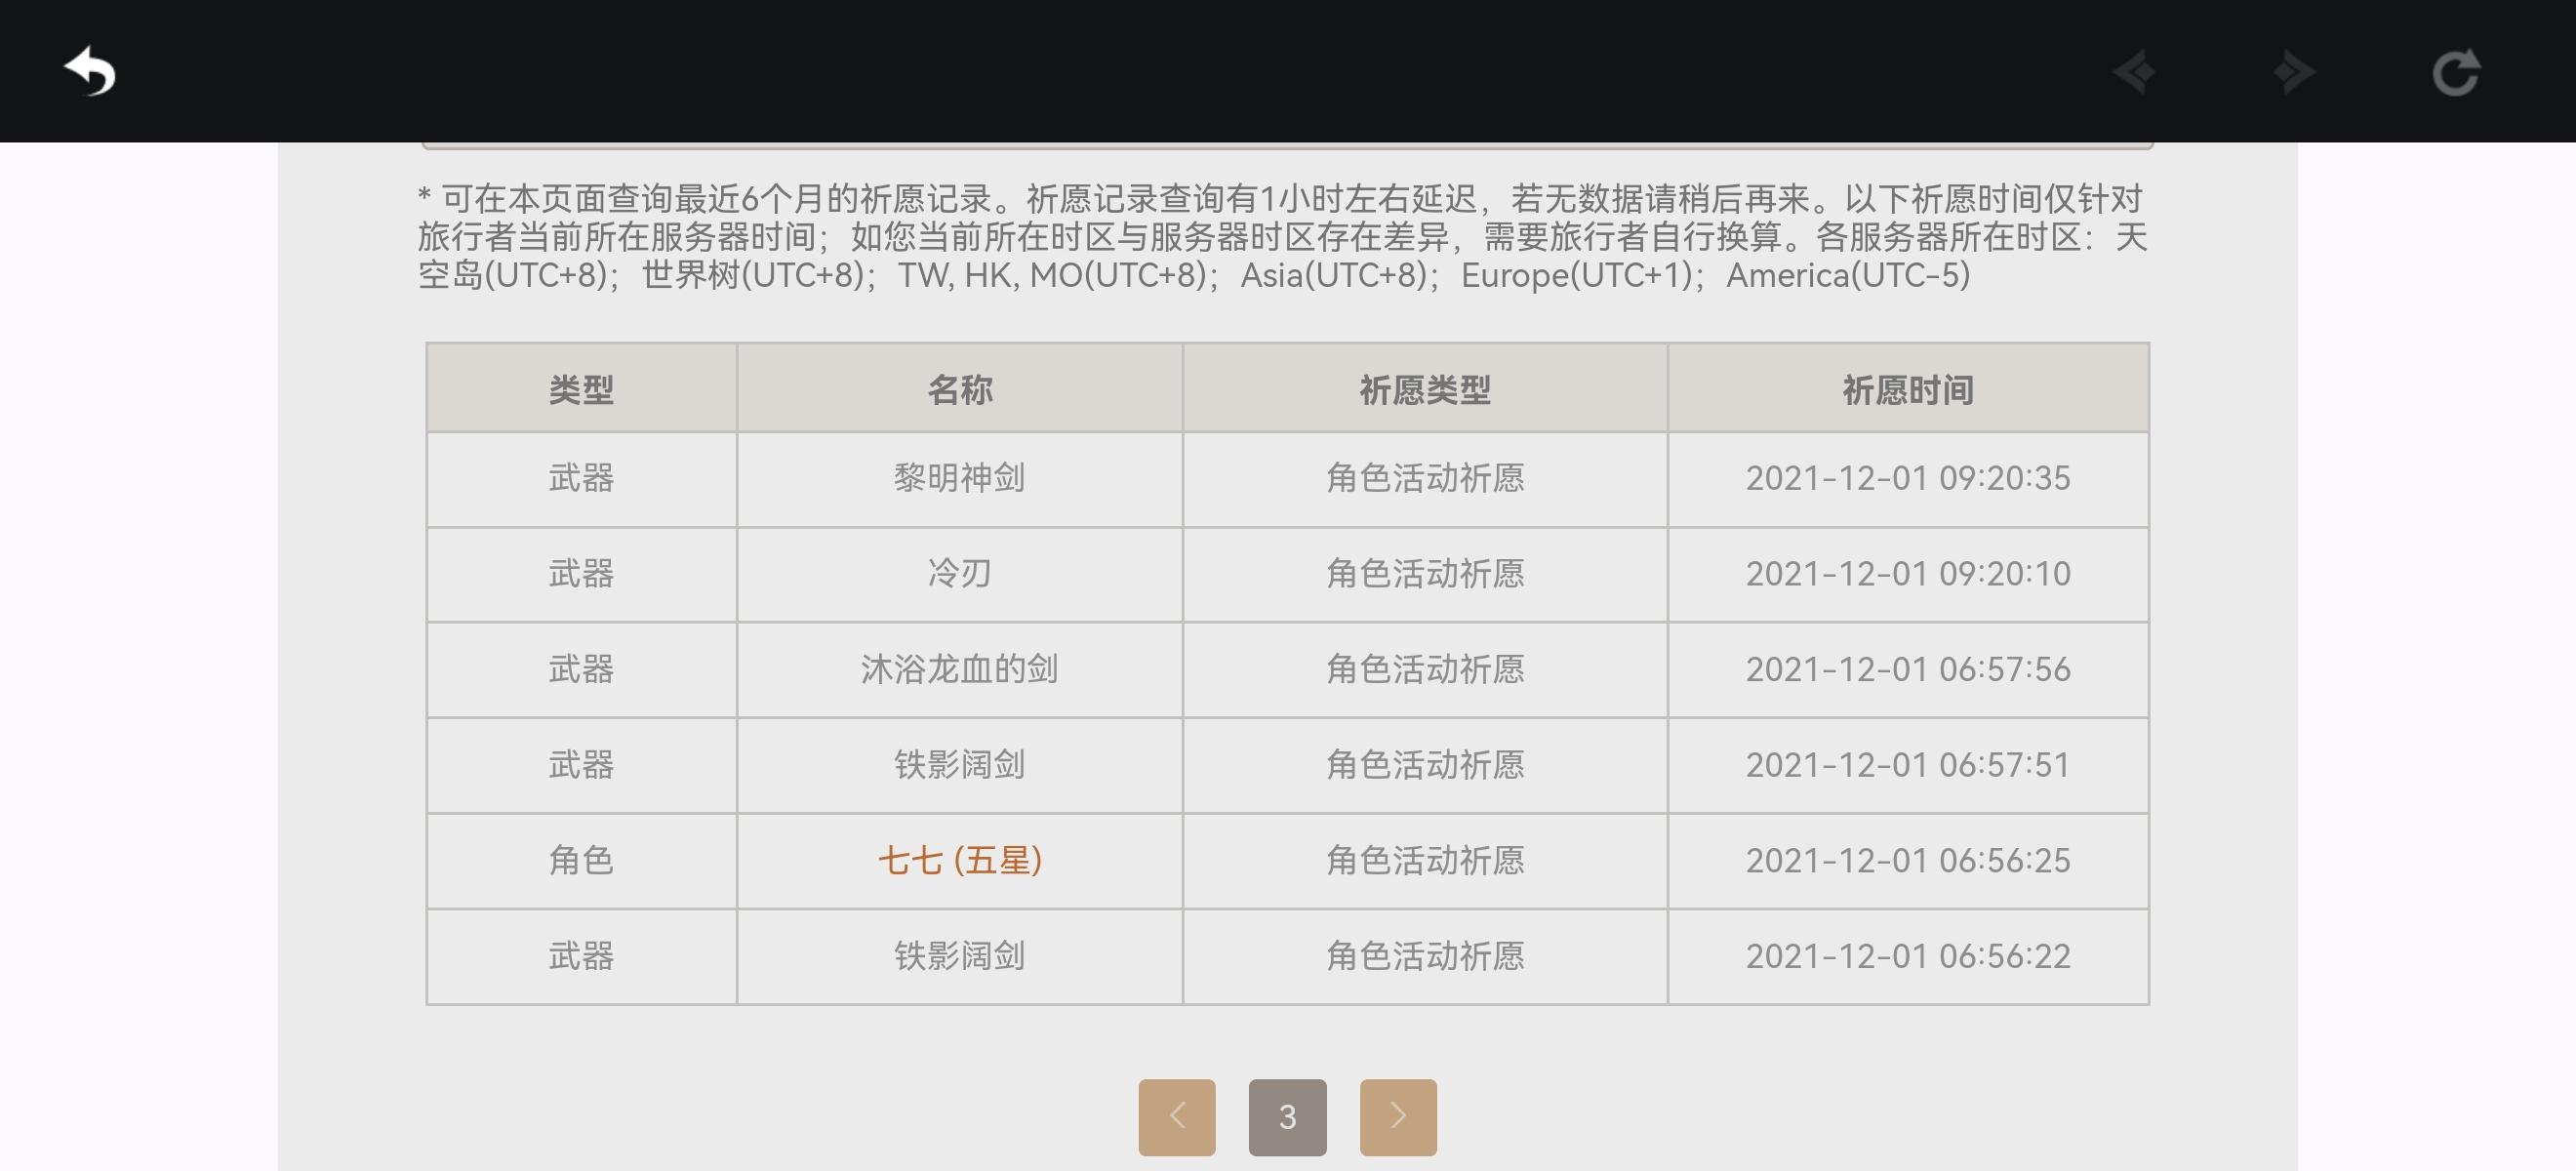
Task: Click the timestamp 2021-12-01 06:56:22
Action: point(1907,956)
